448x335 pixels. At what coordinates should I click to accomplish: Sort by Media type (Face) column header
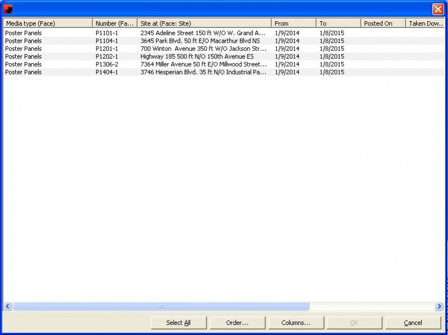48,23
